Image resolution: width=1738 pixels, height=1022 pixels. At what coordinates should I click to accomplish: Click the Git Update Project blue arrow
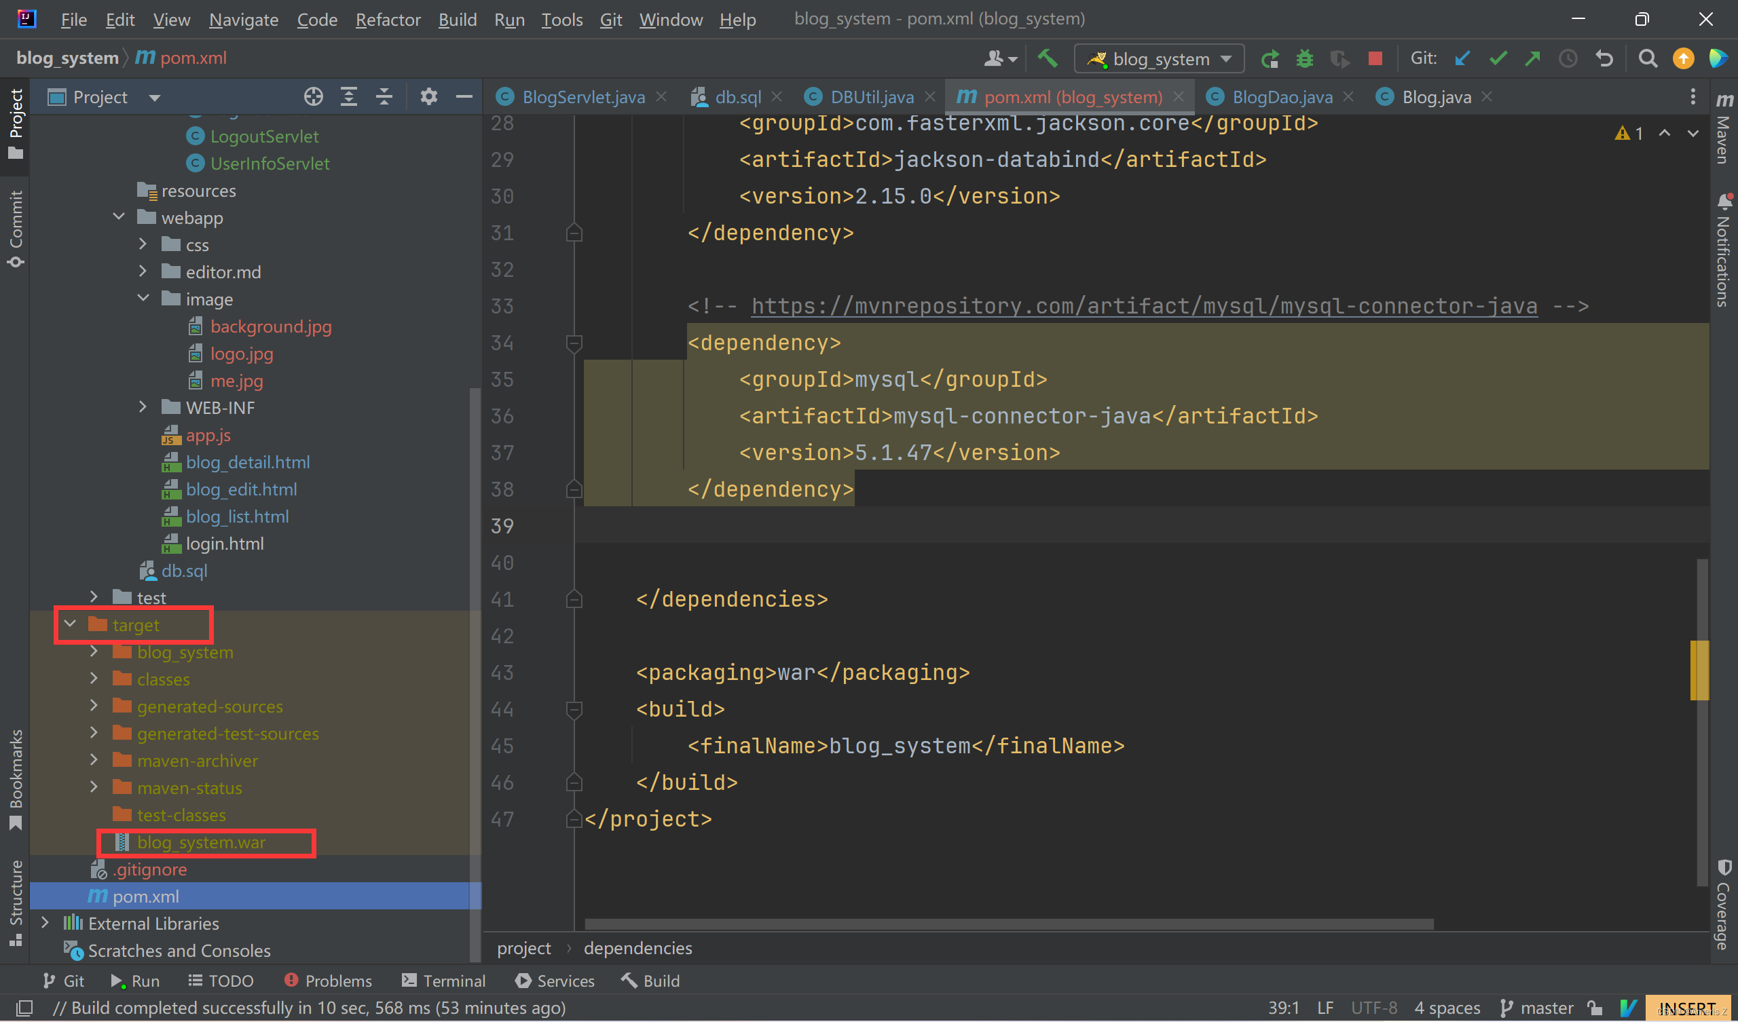(1462, 58)
